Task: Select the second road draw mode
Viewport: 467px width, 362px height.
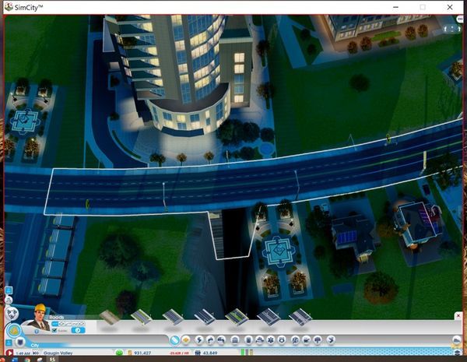Action: (x=61, y=324)
